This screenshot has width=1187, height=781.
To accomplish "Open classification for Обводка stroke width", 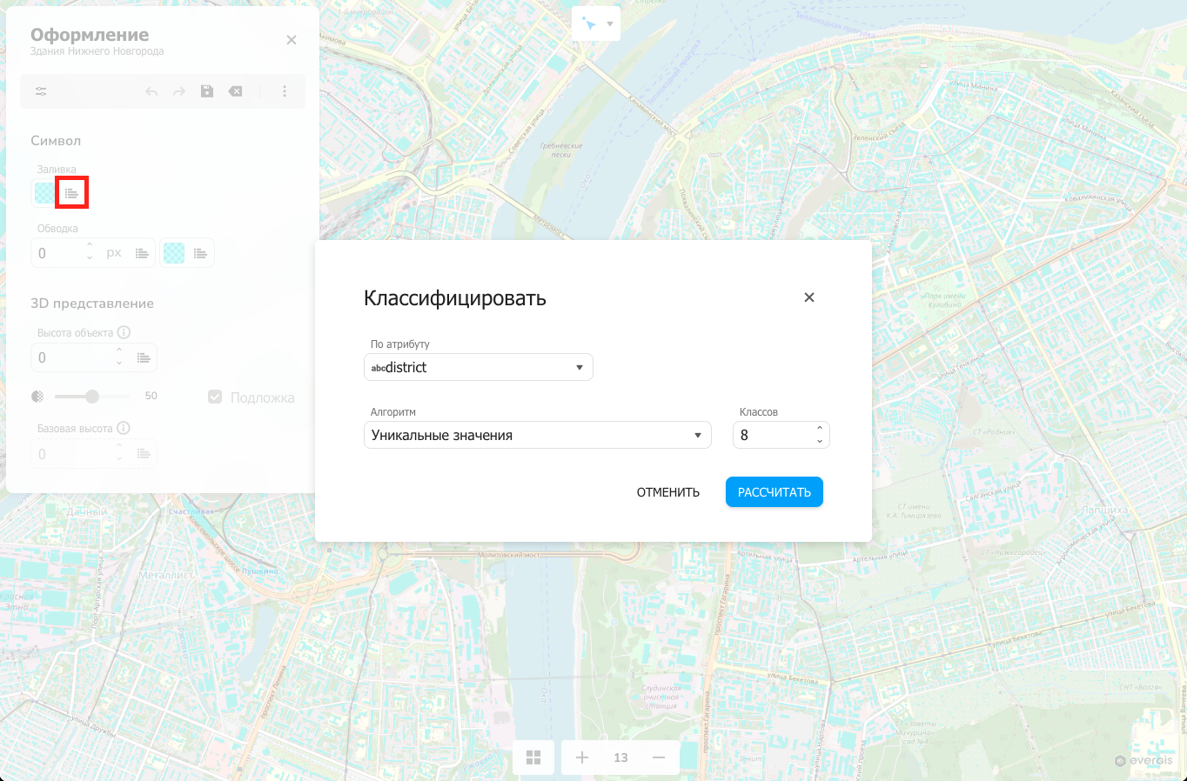I will click(142, 253).
